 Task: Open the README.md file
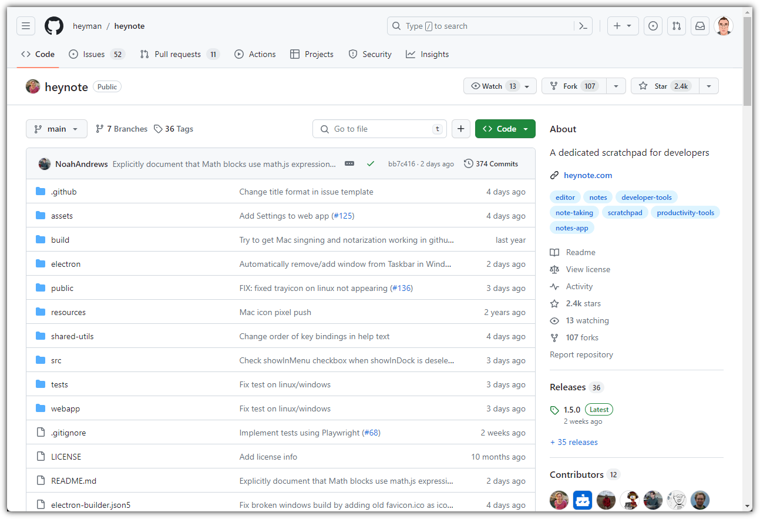[x=73, y=481]
